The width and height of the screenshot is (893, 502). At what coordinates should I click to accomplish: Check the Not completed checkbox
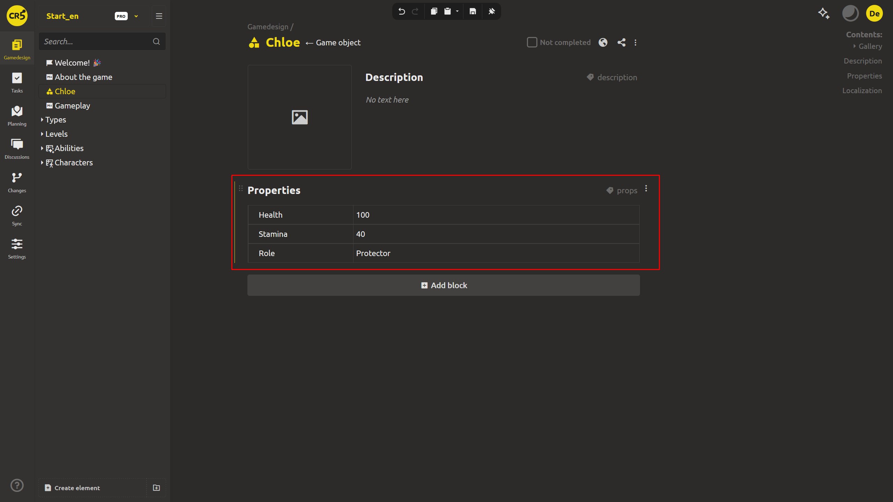tap(532, 42)
